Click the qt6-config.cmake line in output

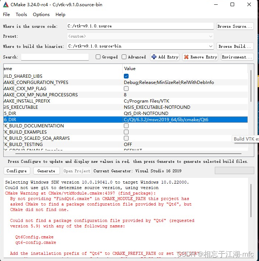point(35,242)
